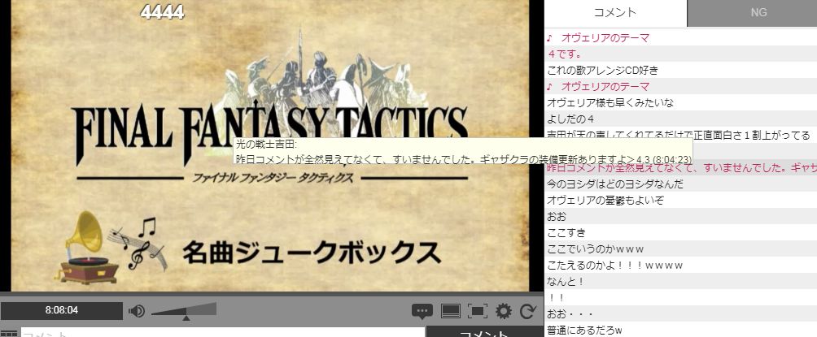The width and height of the screenshot is (817, 337).
Task: Click the comment text input field
Action: (222, 333)
